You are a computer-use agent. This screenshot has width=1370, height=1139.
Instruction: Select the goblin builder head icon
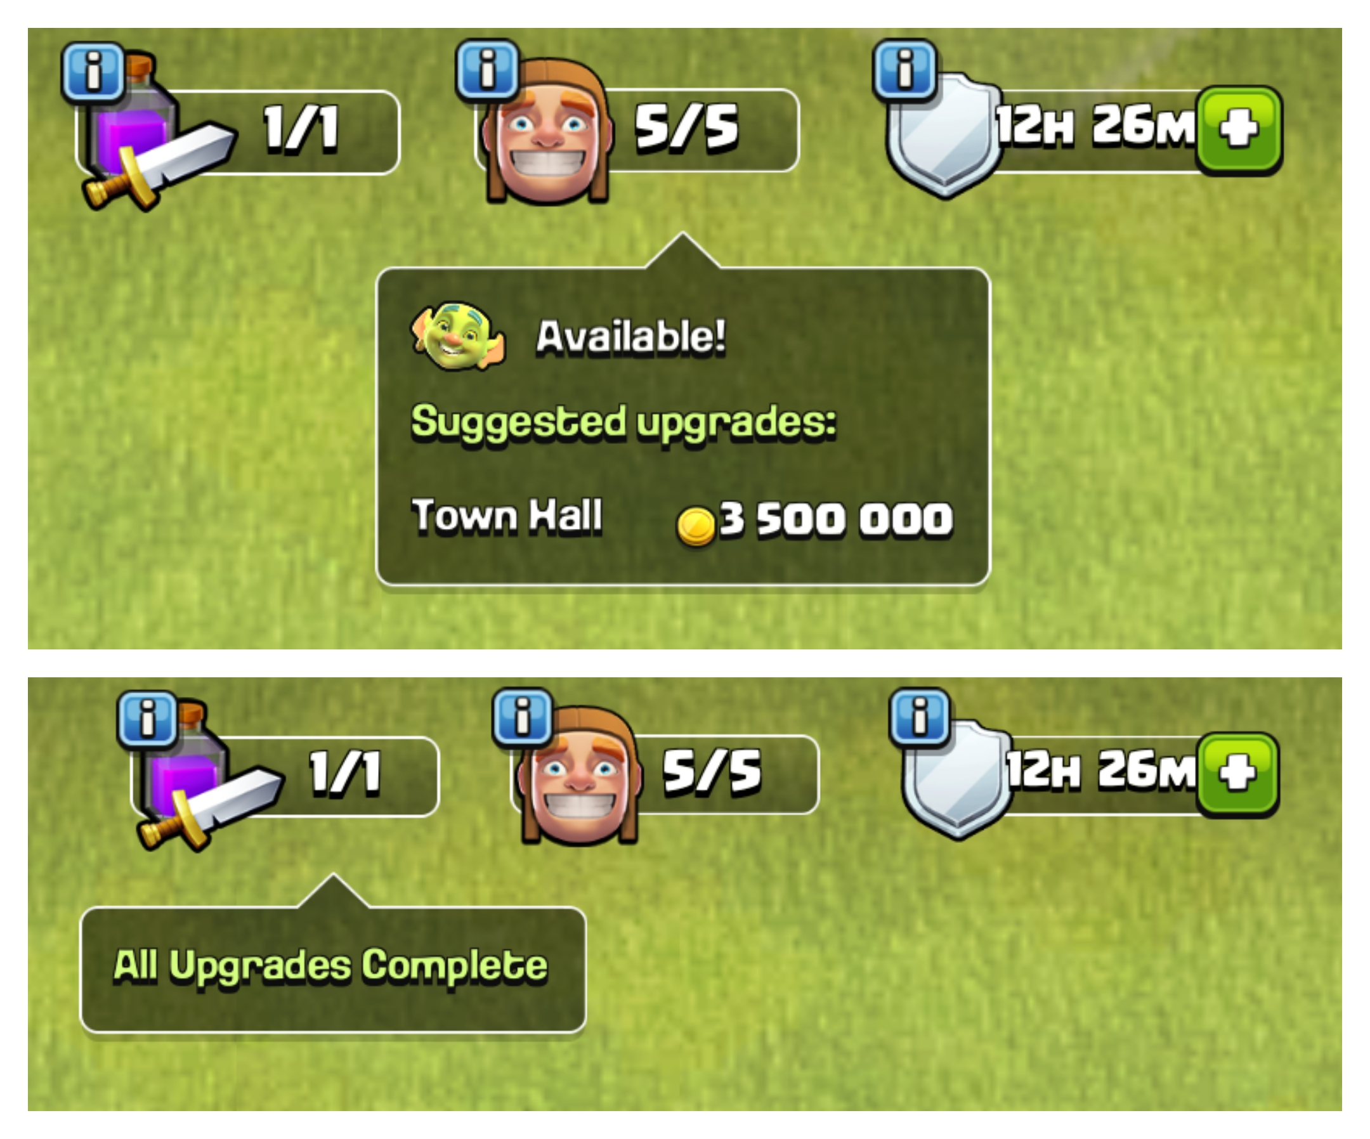(457, 335)
